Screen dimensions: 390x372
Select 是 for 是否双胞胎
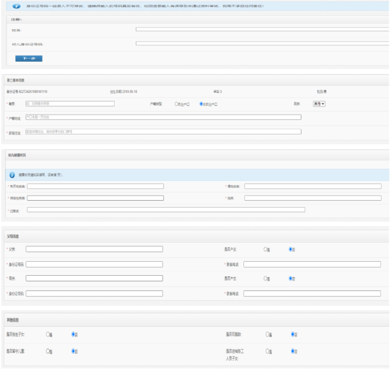(267, 334)
